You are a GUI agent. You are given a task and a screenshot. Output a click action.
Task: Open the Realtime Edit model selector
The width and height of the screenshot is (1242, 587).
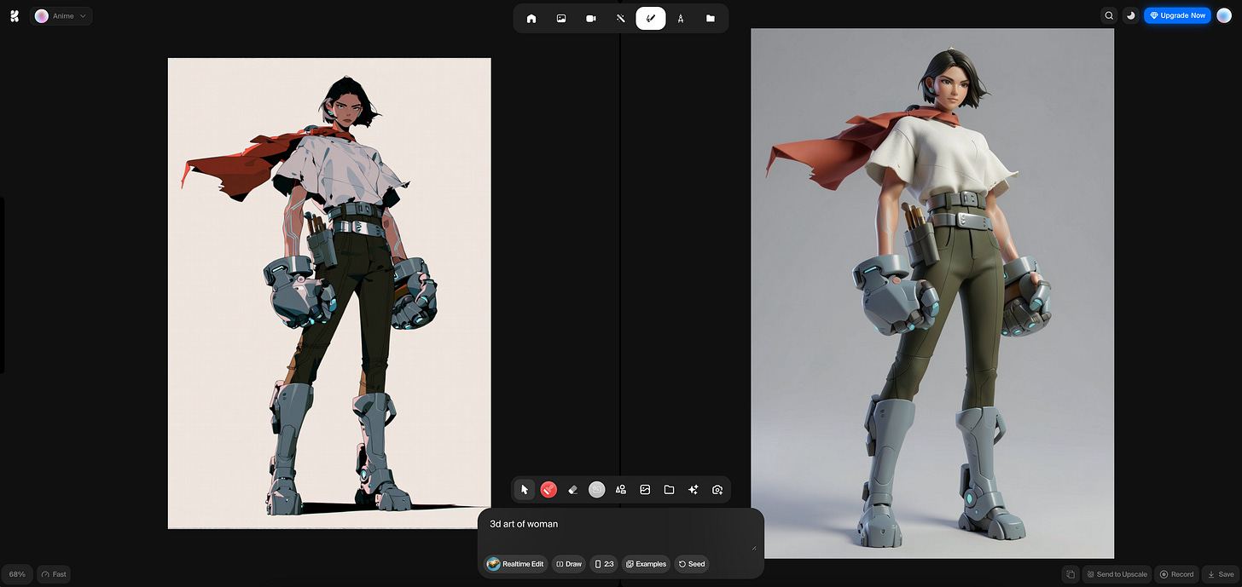516,564
